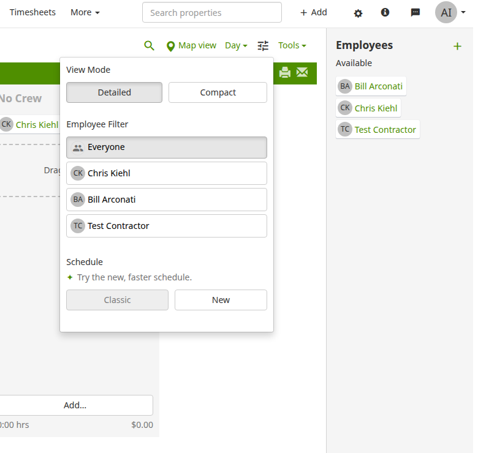478x453 pixels.
Task: Select Detailed view mode
Action: tap(115, 92)
